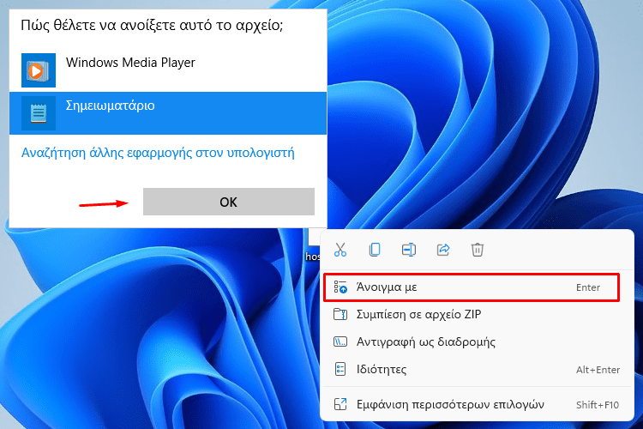The width and height of the screenshot is (643, 429).
Task: Choose Εμφάνιση περισσότερων επιλογών
Action: point(477,405)
